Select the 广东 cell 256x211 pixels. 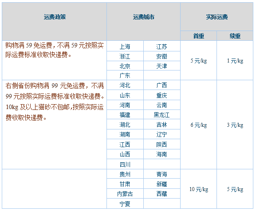point(125,75)
